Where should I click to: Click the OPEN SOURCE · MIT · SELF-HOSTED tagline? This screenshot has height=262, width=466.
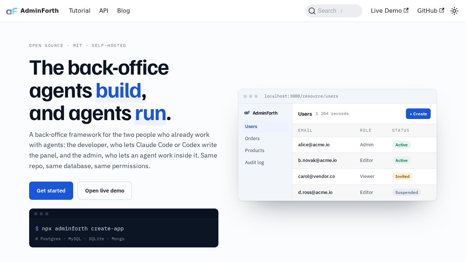click(x=78, y=46)
